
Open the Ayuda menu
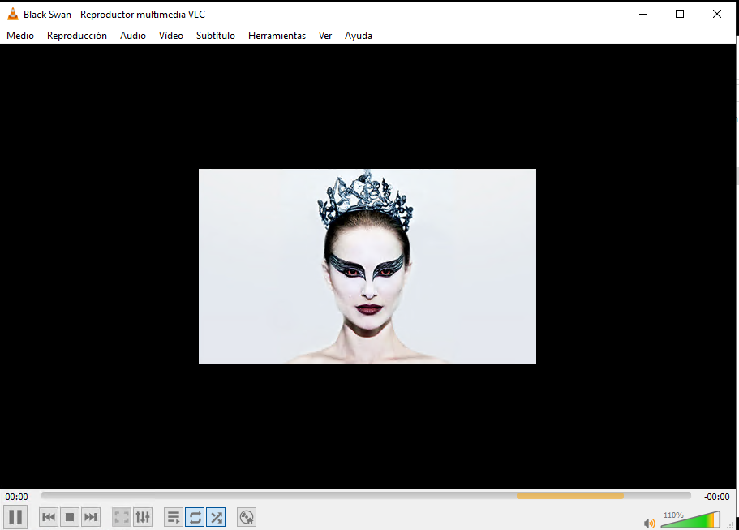pos(359,36)
